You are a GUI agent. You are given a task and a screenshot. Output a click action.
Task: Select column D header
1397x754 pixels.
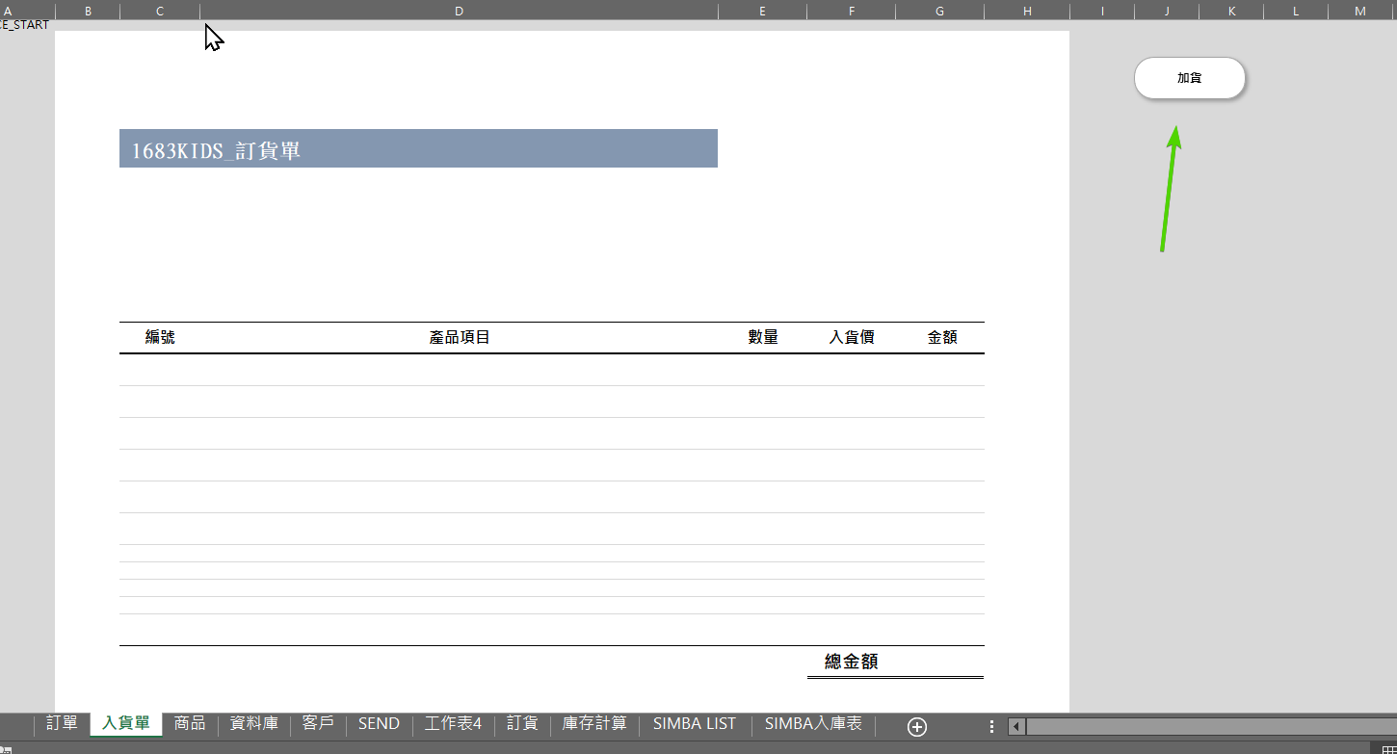pos(459,11)
